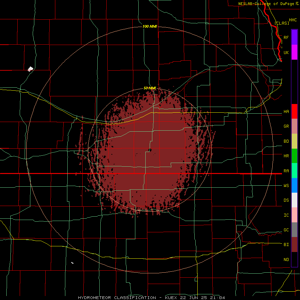Click the RA light green legend block

294,171
